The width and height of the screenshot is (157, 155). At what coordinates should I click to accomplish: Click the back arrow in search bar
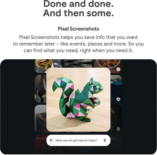coord(51,140)
